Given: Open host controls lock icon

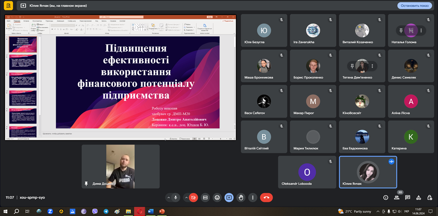Looking at the screenshot, I should pyautogui.click(x=429, y=198).
